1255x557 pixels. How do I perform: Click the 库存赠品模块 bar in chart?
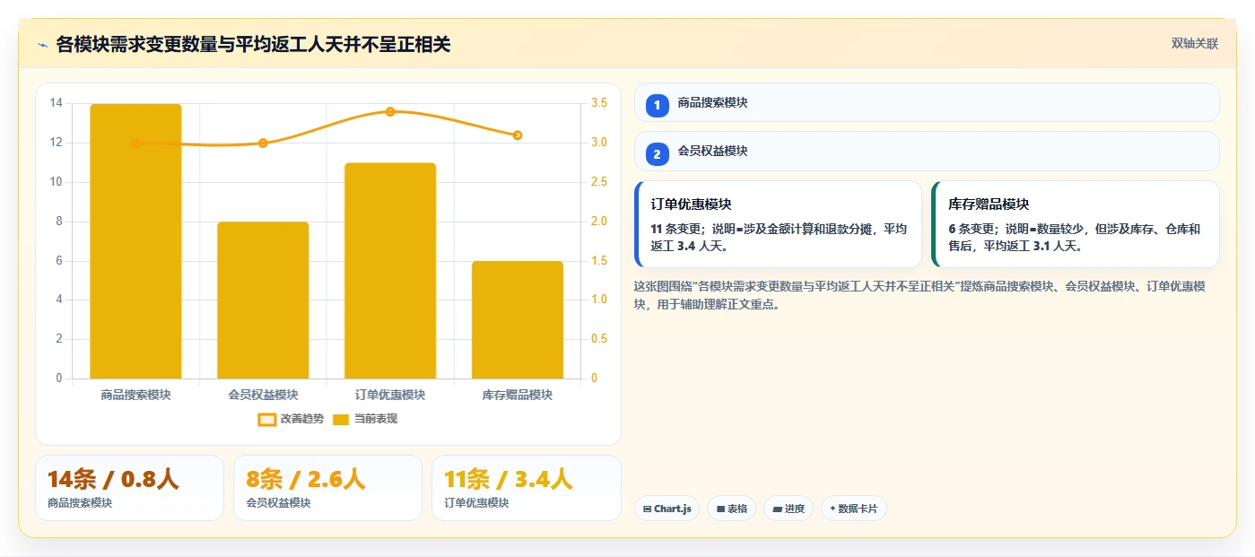click(518, 320)
